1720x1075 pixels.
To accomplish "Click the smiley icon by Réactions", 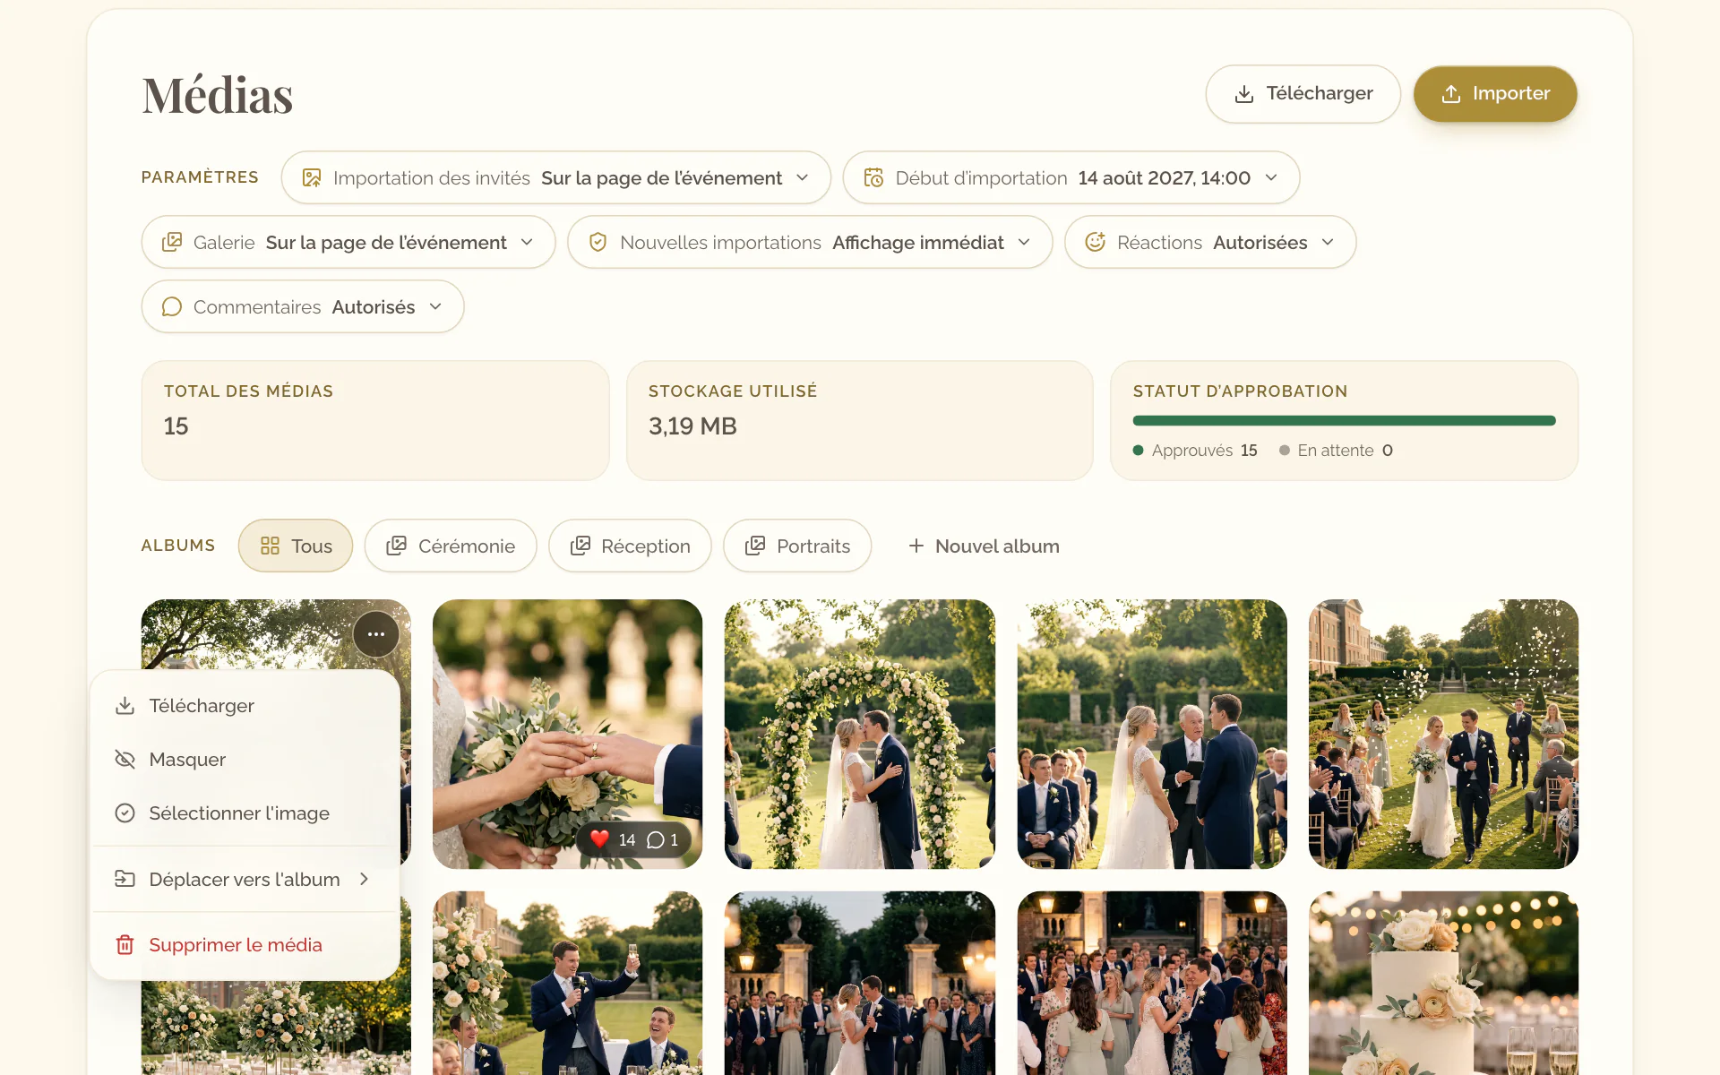I will tap(1095, 242).
